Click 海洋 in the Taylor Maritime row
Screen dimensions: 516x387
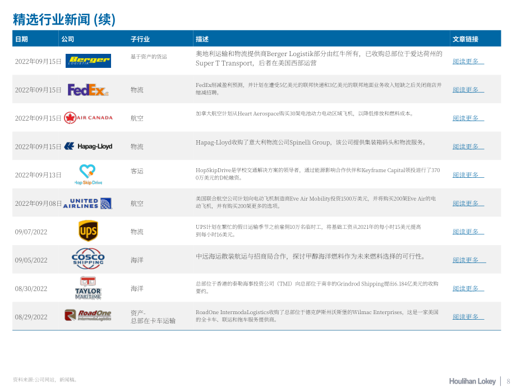coord(137,289)
